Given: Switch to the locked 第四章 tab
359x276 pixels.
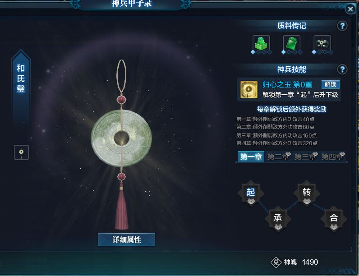Looking at the screenshot, I should click(332, 157).
